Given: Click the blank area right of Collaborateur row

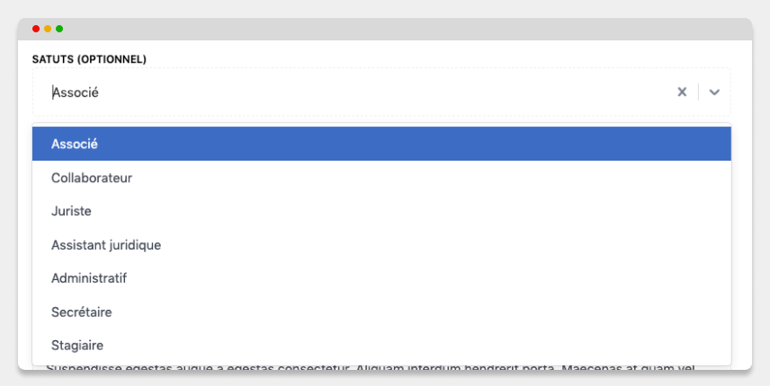Looking at the screenshot, I should click(432, 178).
